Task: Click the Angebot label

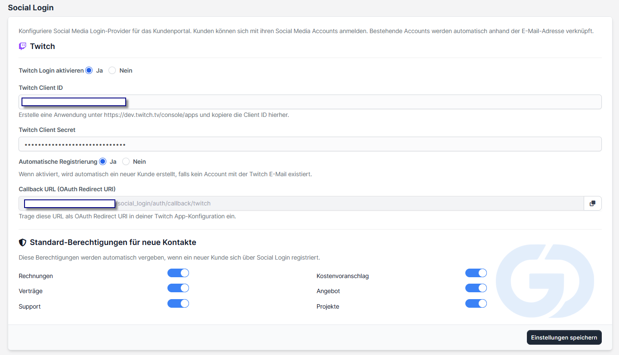Action: (x=328, y=291)
